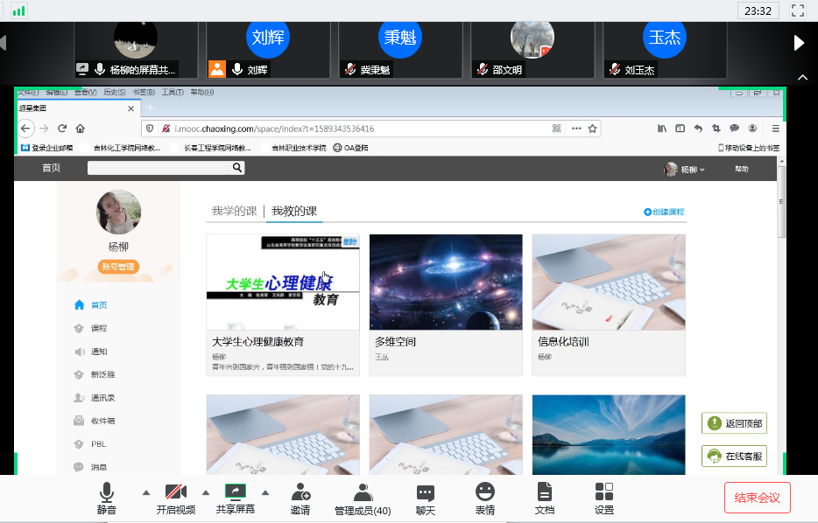Expand video options arrow beside 开启视频
818x523 pixels.
tap(206, 492)
